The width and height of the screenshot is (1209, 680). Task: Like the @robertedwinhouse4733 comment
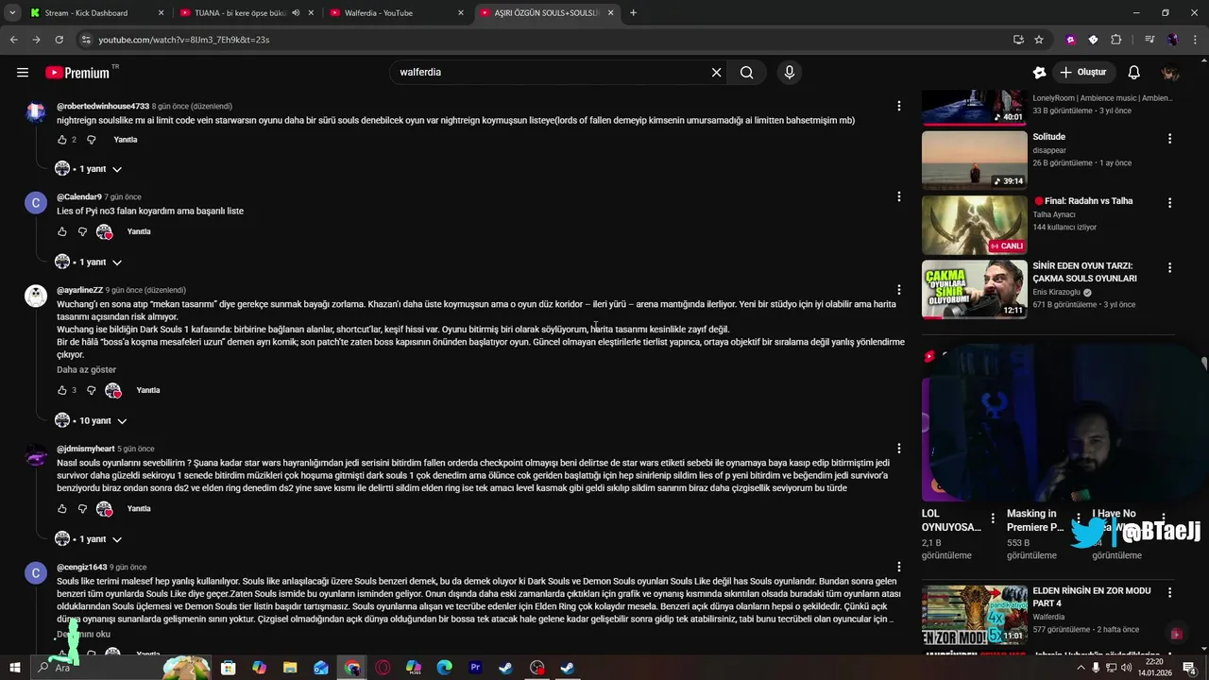(62, 140)
